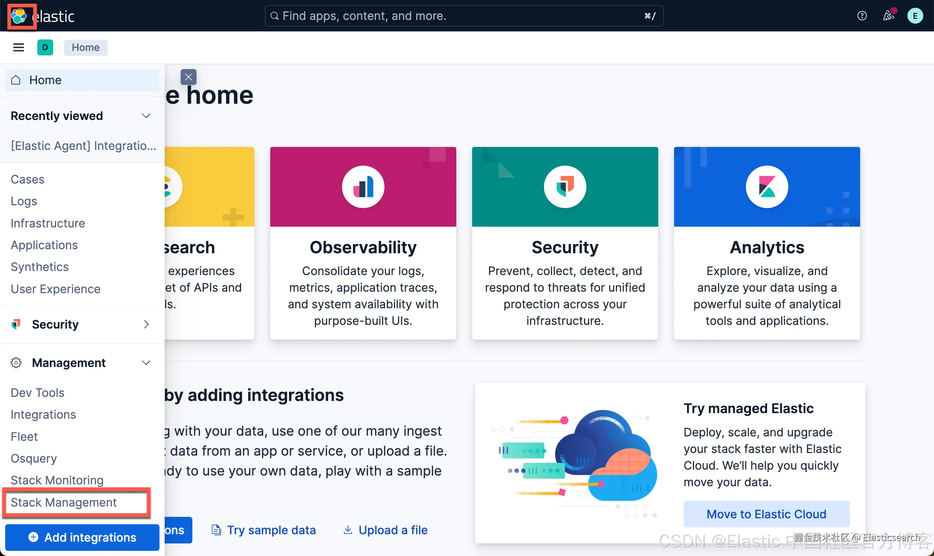Screen dimensions: 934x556
Task: Click the Security heading in sidebar
Action: point(55,324)
